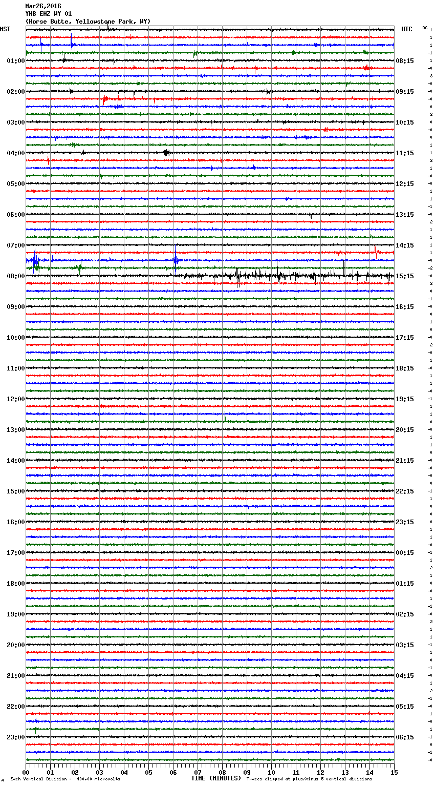Click the '(Horse Butte, Yellowstone Park, WY)' location title
The width and height of the screenshot is (435, 786).
coord(88,22)
